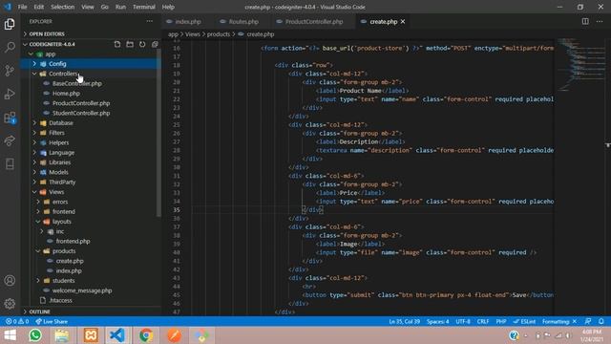The height and width of the screenshot is (344, 611).
Task: Collapse all folders in explorer
Action: point(155,44)
